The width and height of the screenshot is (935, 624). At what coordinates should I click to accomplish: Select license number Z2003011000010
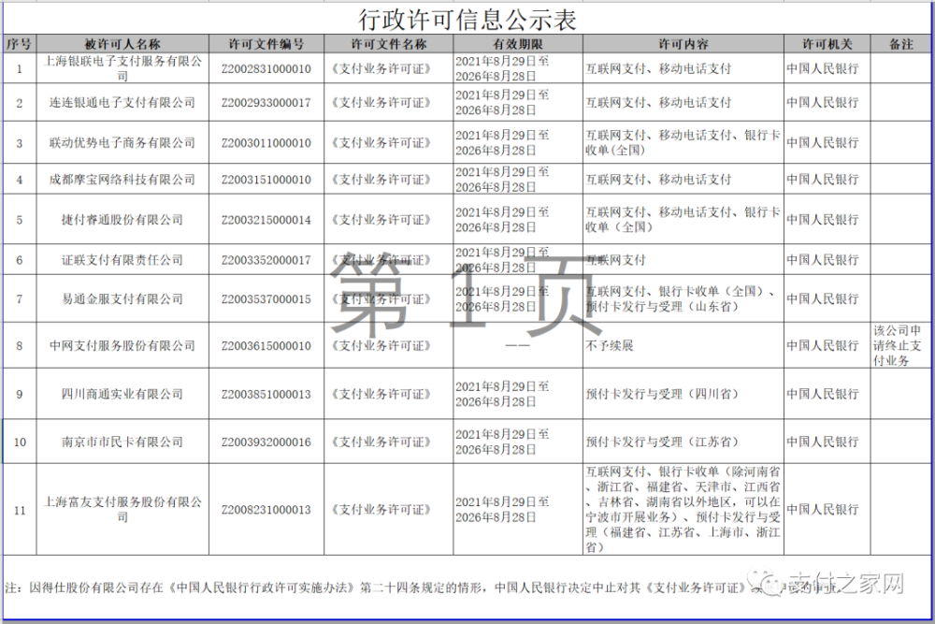click(266, 143)
